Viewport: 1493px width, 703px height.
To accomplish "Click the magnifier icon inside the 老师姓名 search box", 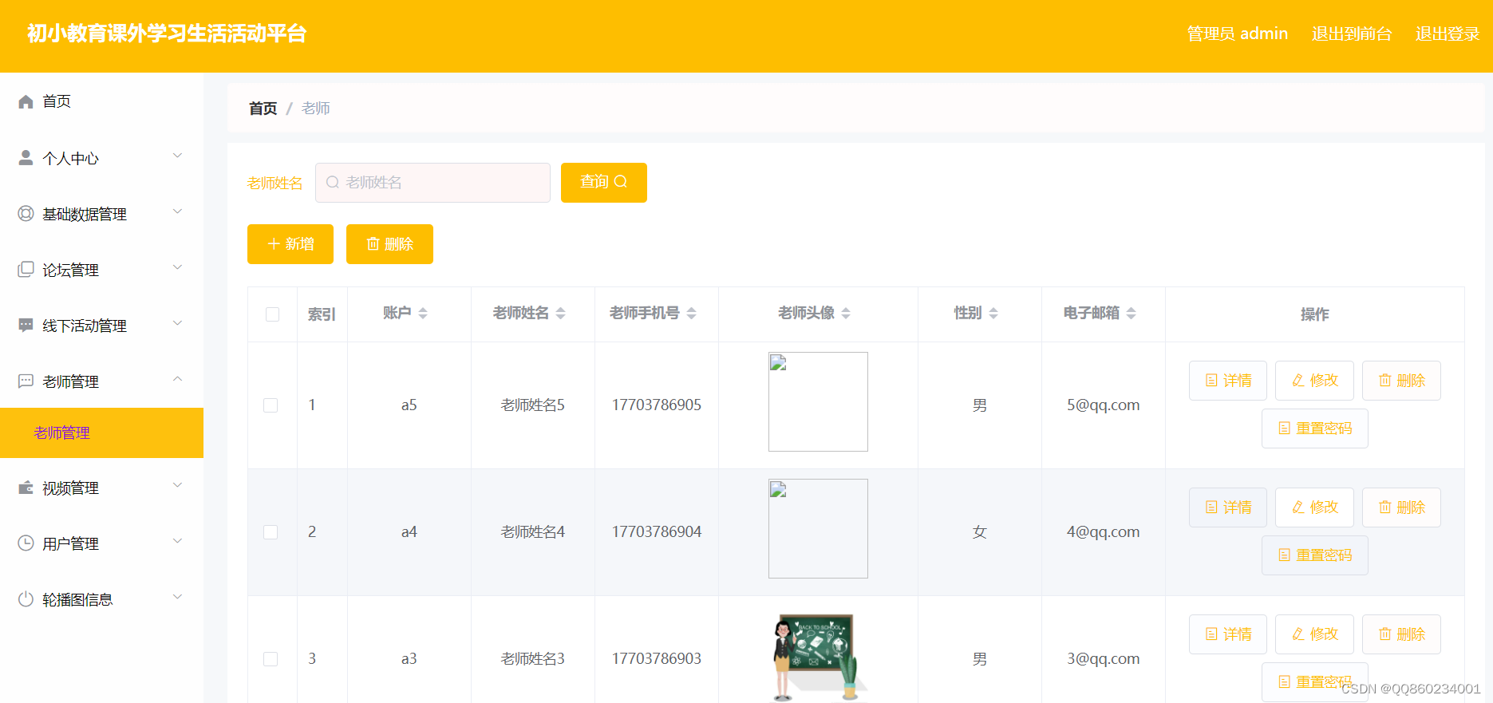I will tap(333, 182).
